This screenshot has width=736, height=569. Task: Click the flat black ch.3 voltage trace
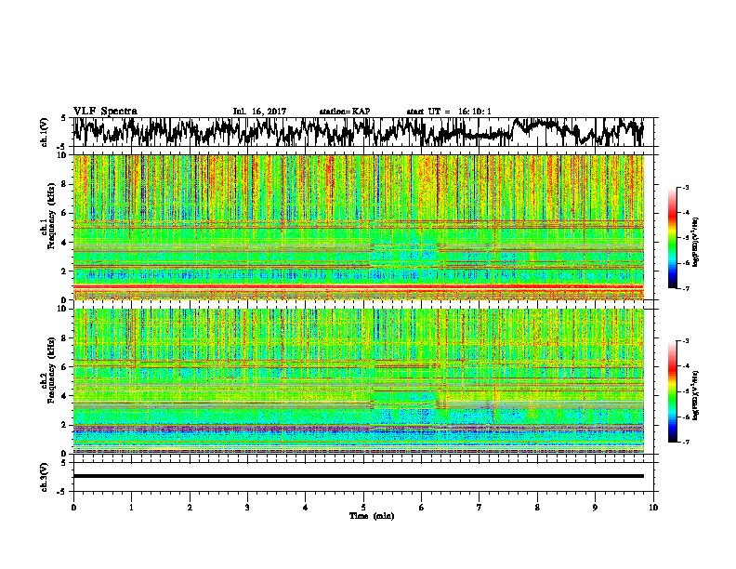[358, 476]
